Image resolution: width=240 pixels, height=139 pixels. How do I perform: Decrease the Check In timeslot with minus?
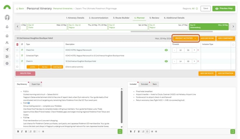click(174, 61)
